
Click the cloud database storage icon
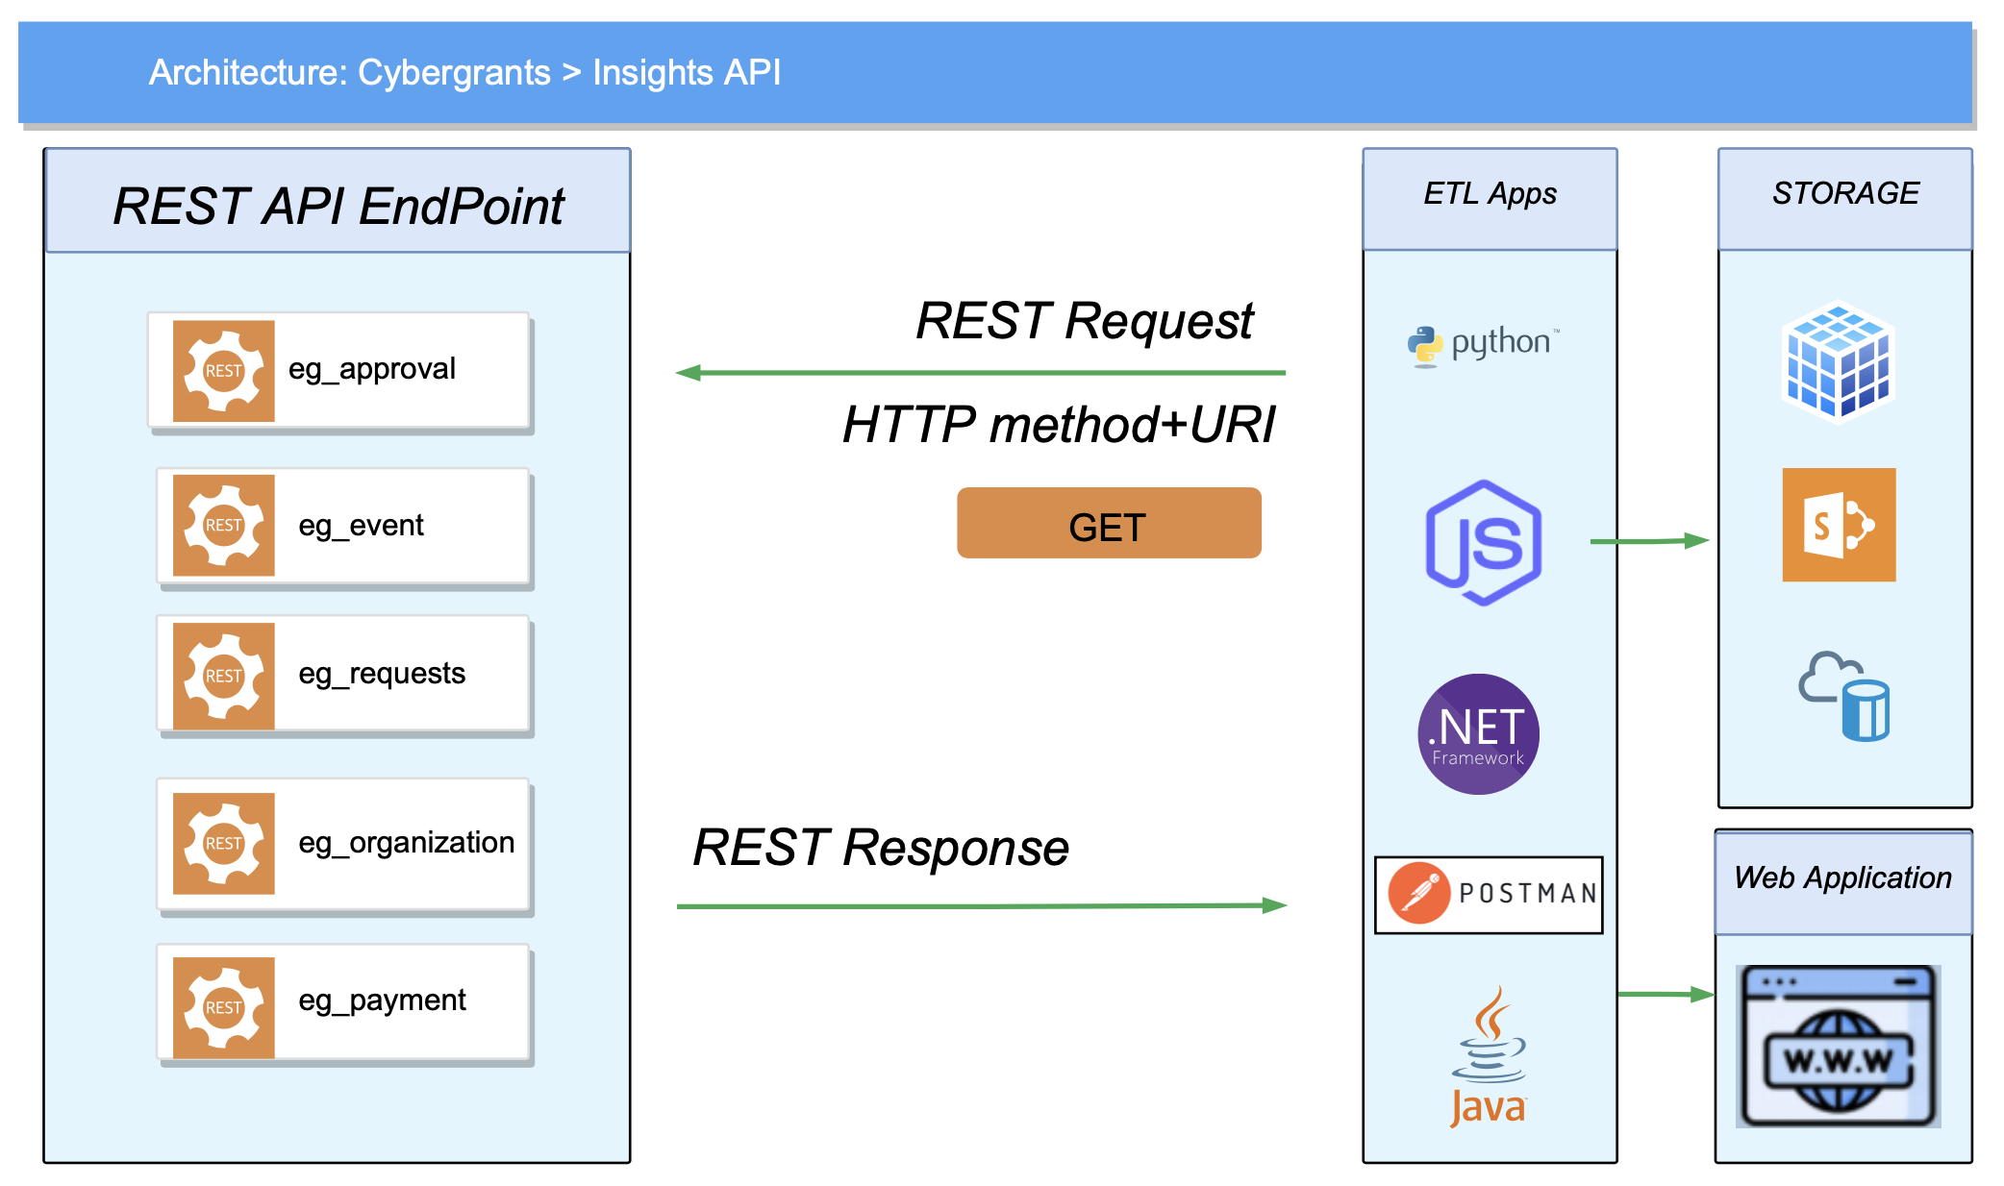(1844, 697)
